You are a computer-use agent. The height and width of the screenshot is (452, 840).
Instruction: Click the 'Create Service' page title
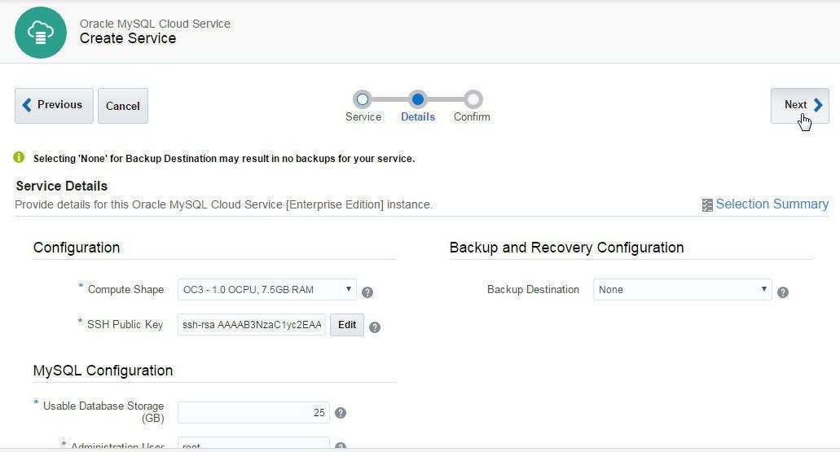[x=128, y=38]
